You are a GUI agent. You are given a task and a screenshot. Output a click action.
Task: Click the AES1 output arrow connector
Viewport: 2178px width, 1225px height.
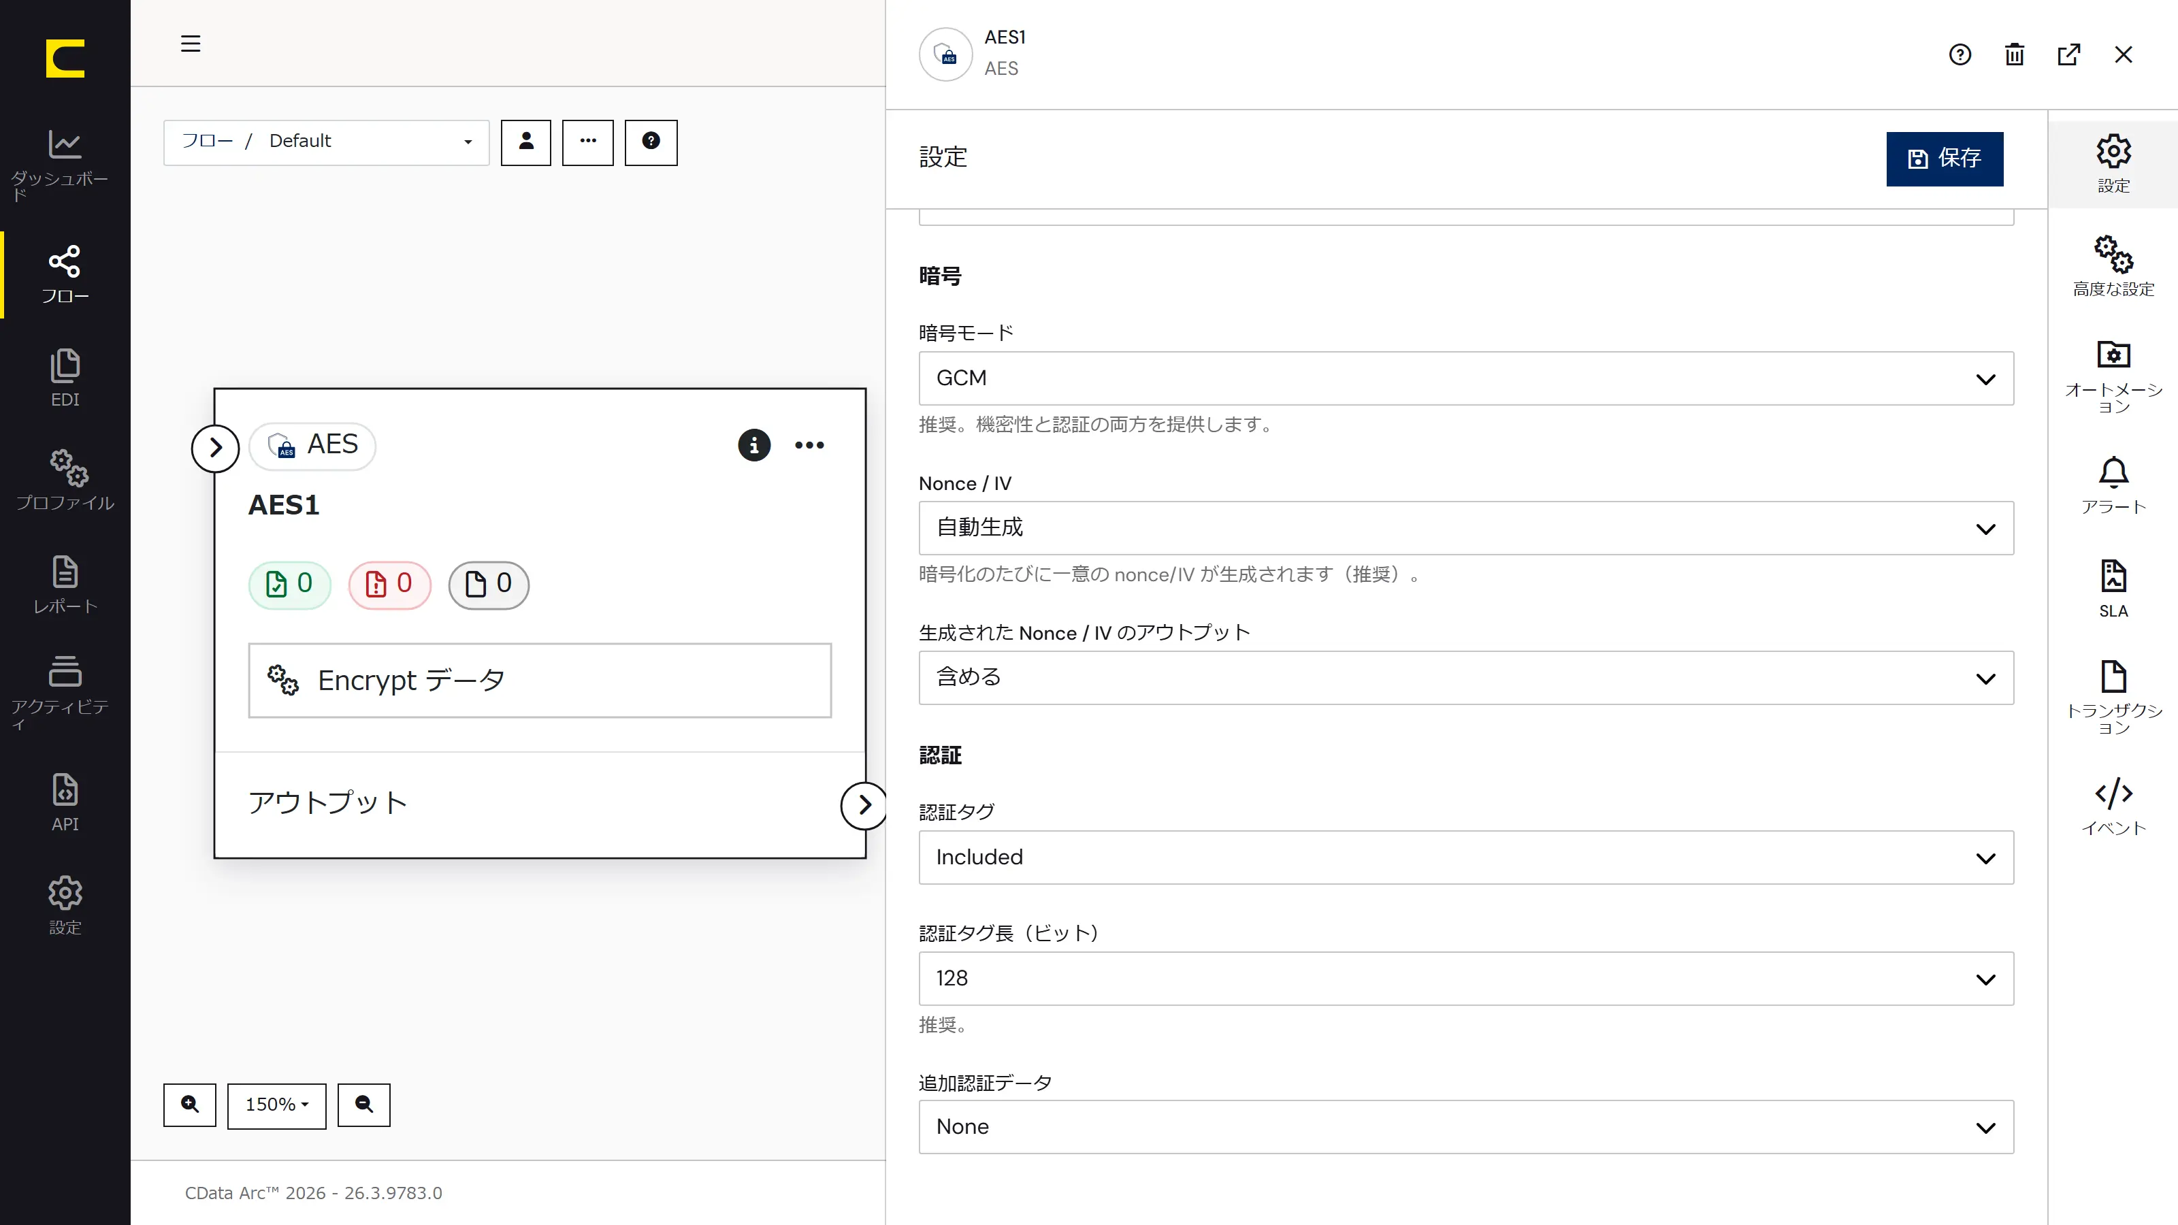pos(863,805)
